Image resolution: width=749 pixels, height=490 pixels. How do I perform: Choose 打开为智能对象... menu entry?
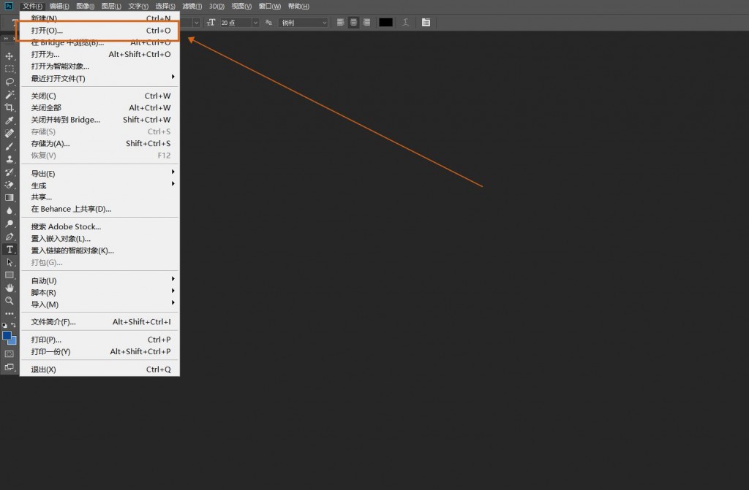(x=99, y=66)
